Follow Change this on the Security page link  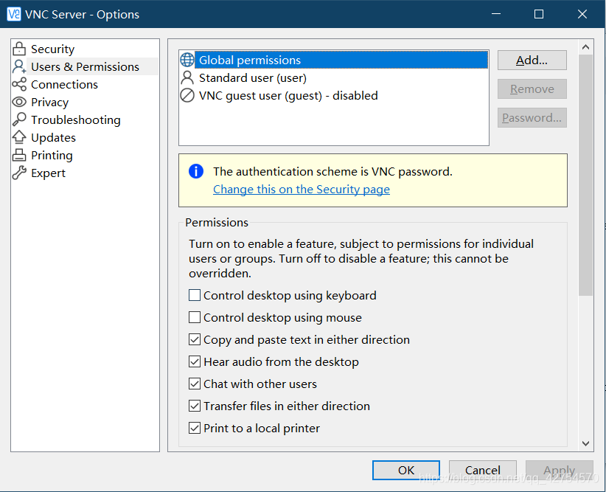click(302, 189)
